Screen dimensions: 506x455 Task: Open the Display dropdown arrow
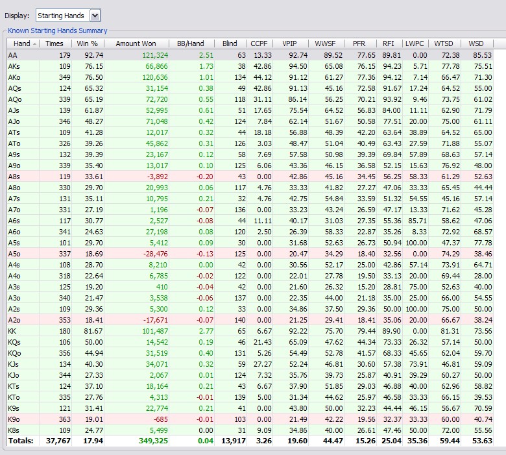pos(95,16)
